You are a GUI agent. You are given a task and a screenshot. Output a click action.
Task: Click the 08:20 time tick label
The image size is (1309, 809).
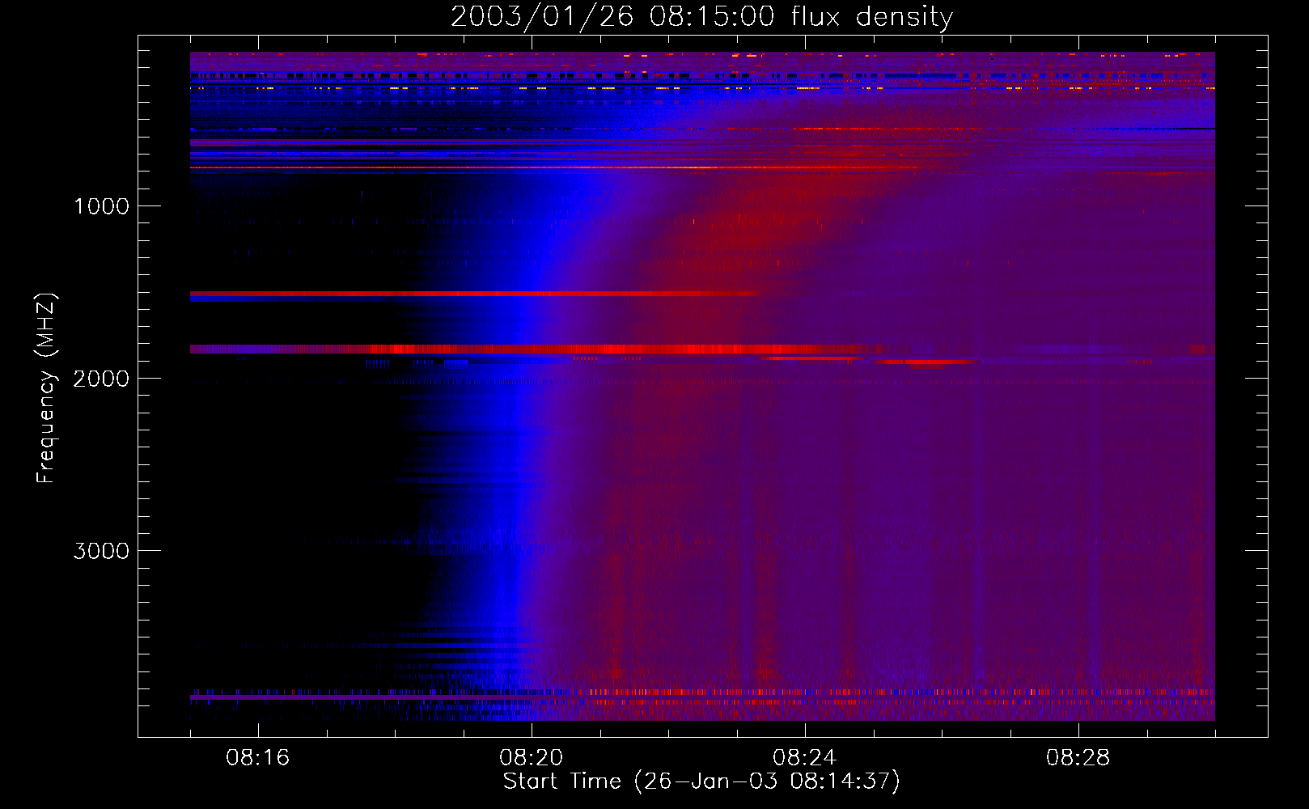532,758
